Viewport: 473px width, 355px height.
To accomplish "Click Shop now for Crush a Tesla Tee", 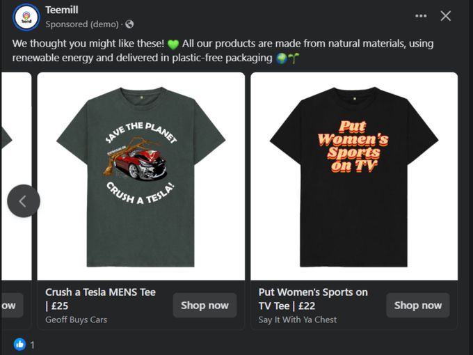I will click(205, 305).
